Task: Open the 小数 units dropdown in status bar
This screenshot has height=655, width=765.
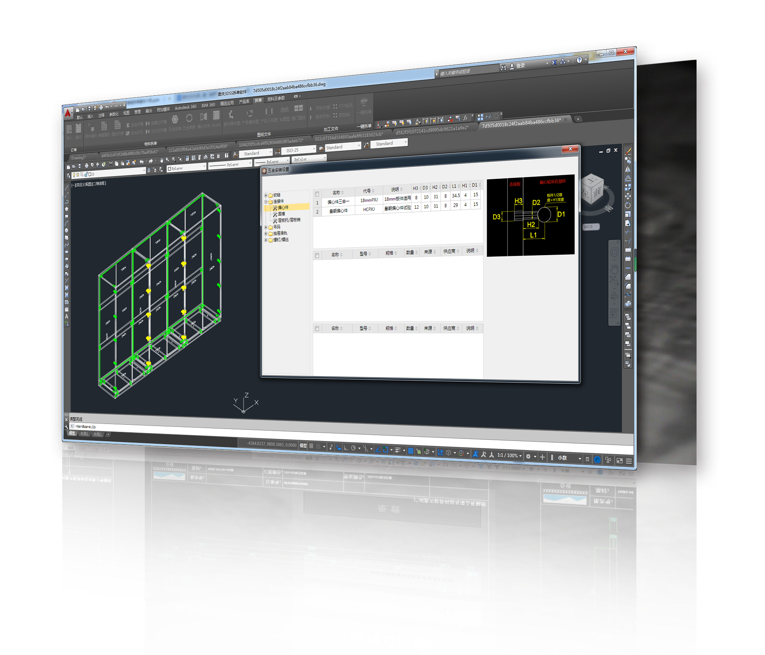Action: 580,458
